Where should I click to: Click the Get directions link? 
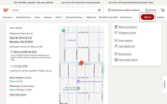[x=125, y=54]
